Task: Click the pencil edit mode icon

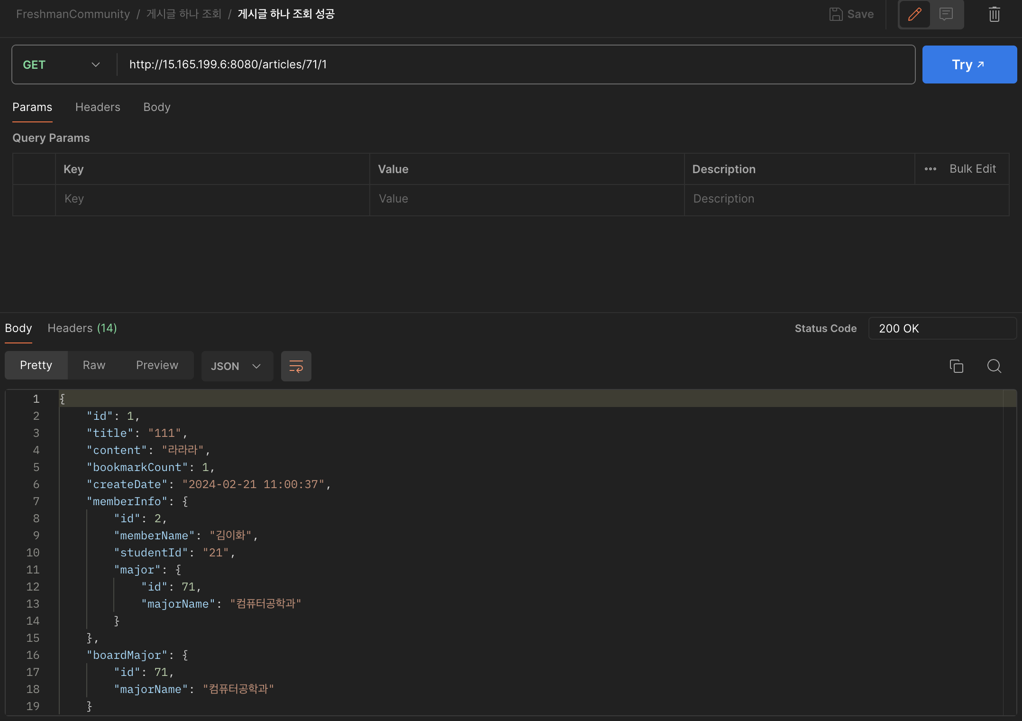Action: 914,14
